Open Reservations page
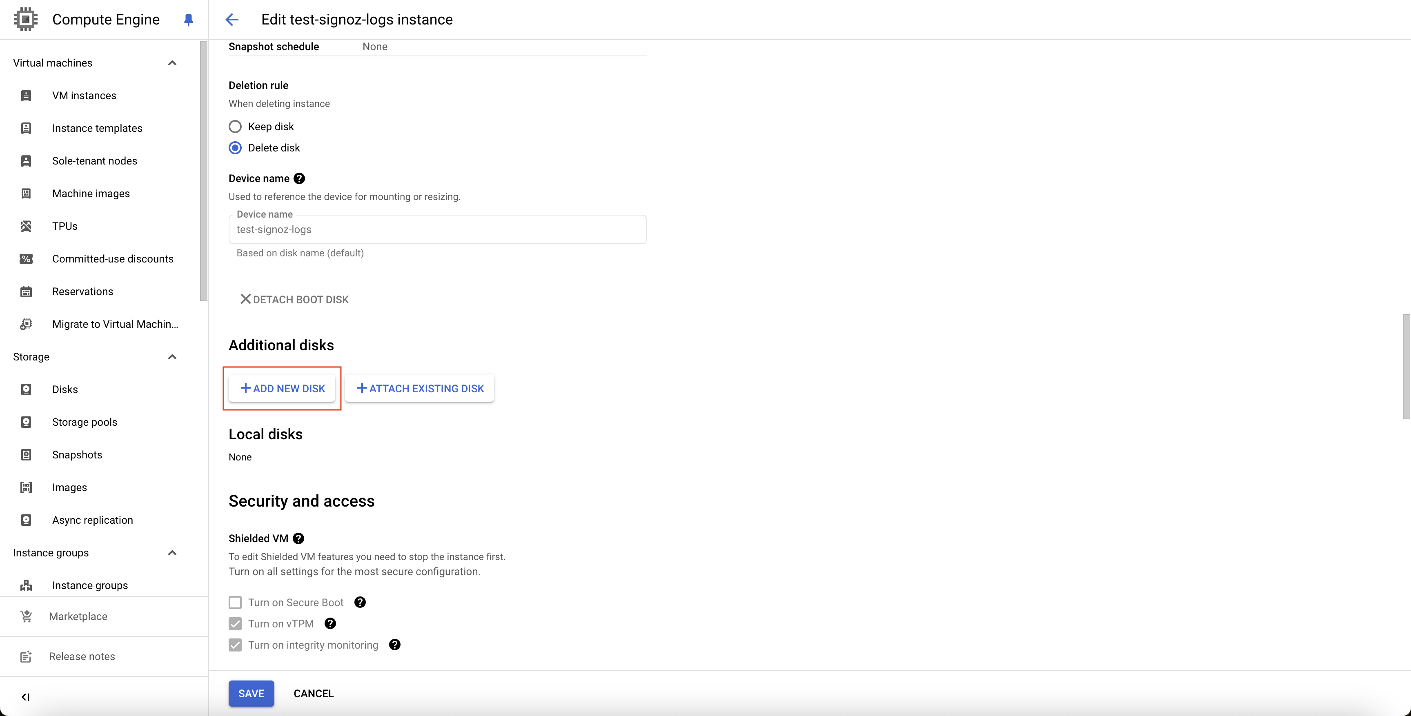Screen dimensions: 1411x716 click(83, 291)
